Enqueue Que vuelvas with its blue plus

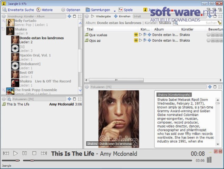click(149, 34)
